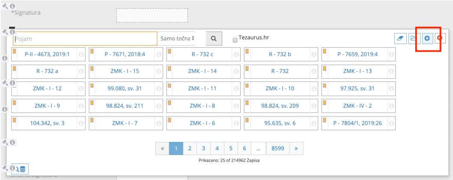
Task: Show info for P - 7659, 2019:4
Action: click(391, 54)
